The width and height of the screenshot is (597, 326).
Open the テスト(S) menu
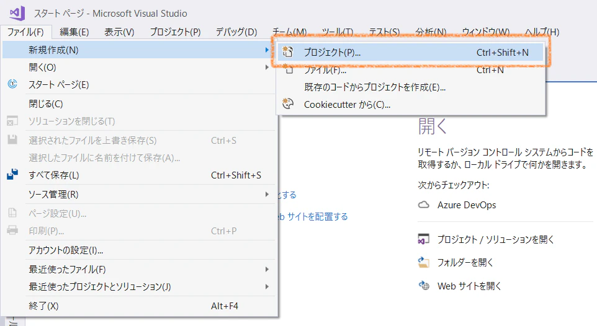click(x=384, y=32)
